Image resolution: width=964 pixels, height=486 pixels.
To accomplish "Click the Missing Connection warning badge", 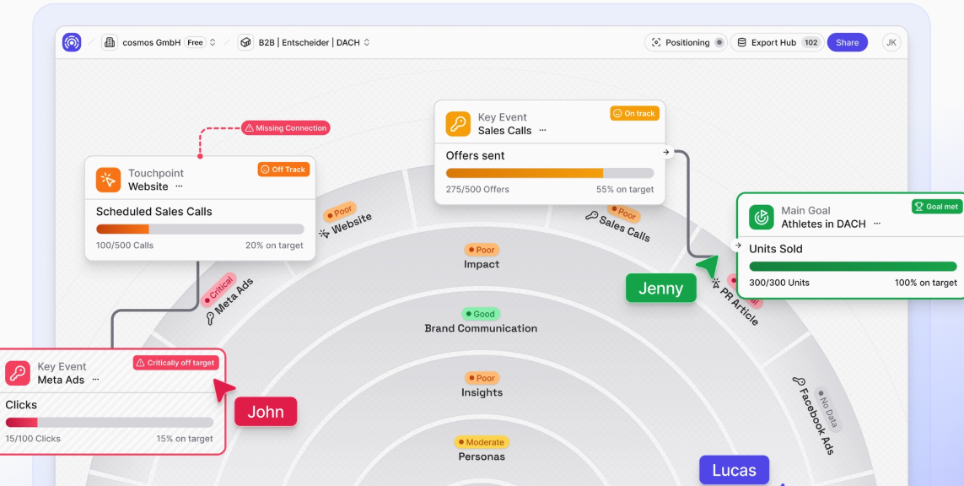I will (x=285, y=128).
